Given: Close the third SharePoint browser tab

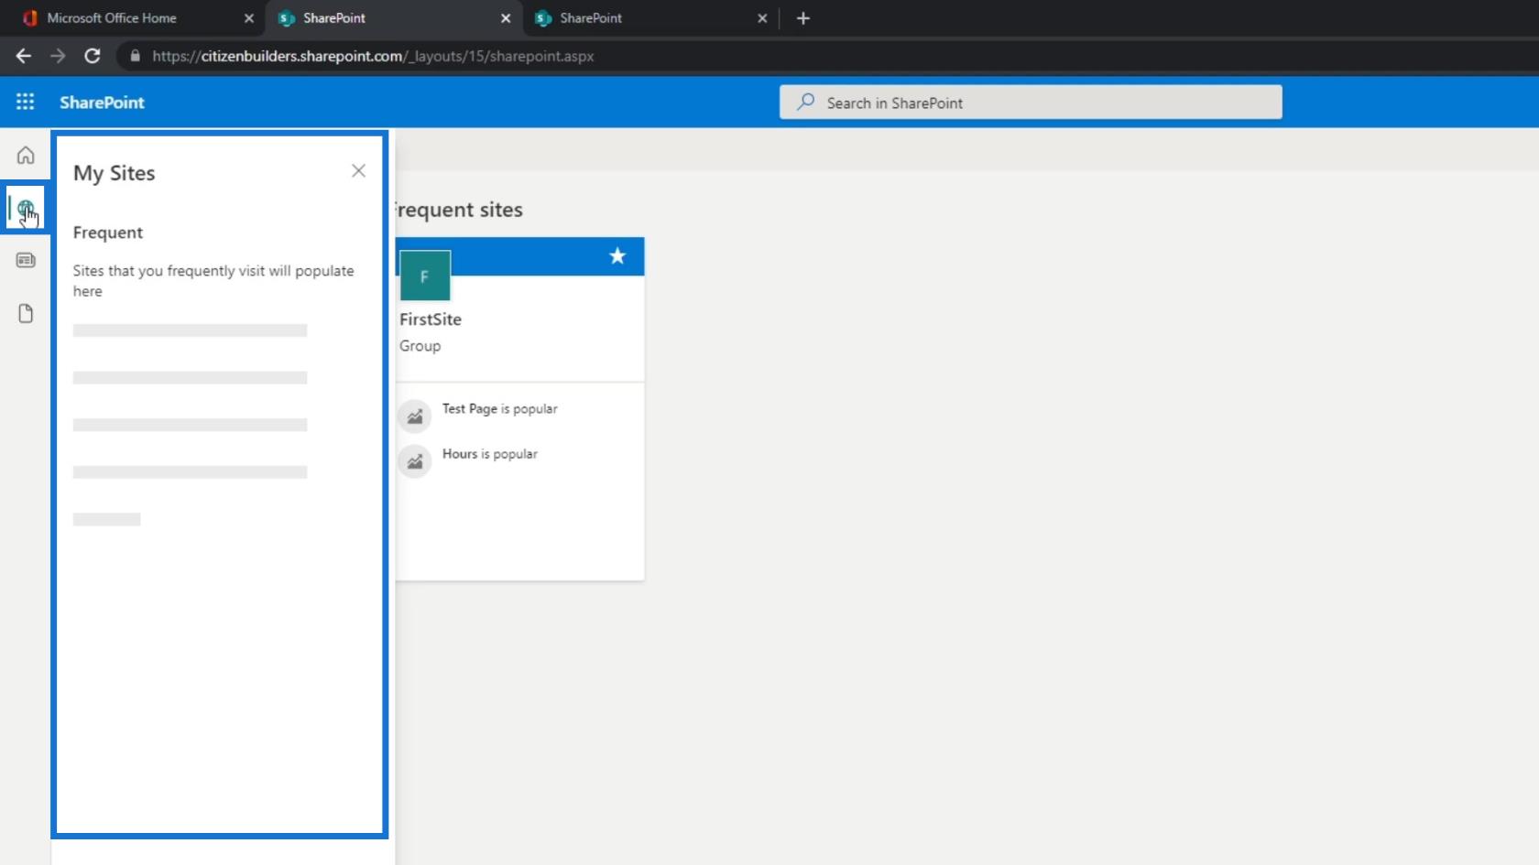Looking at the screenshot, I should (762, 18).
